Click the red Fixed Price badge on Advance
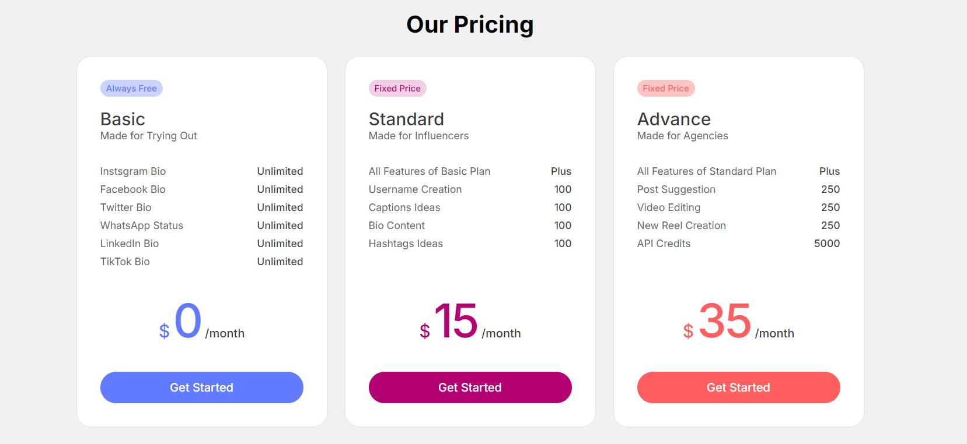This screenshot has width=967, height=444. 666,89
